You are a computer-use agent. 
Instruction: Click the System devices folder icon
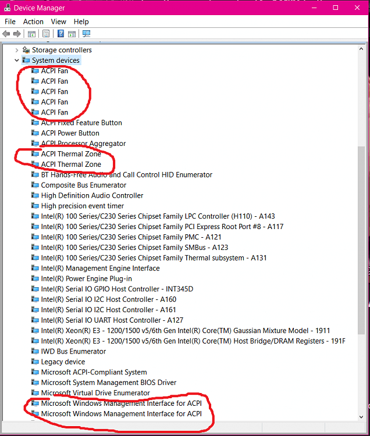[x=26, y=60]
